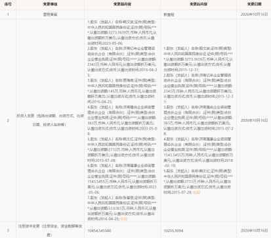Click the sequence number 1 cell
This screenshot has width=271, height=238.
coord(8,14)
